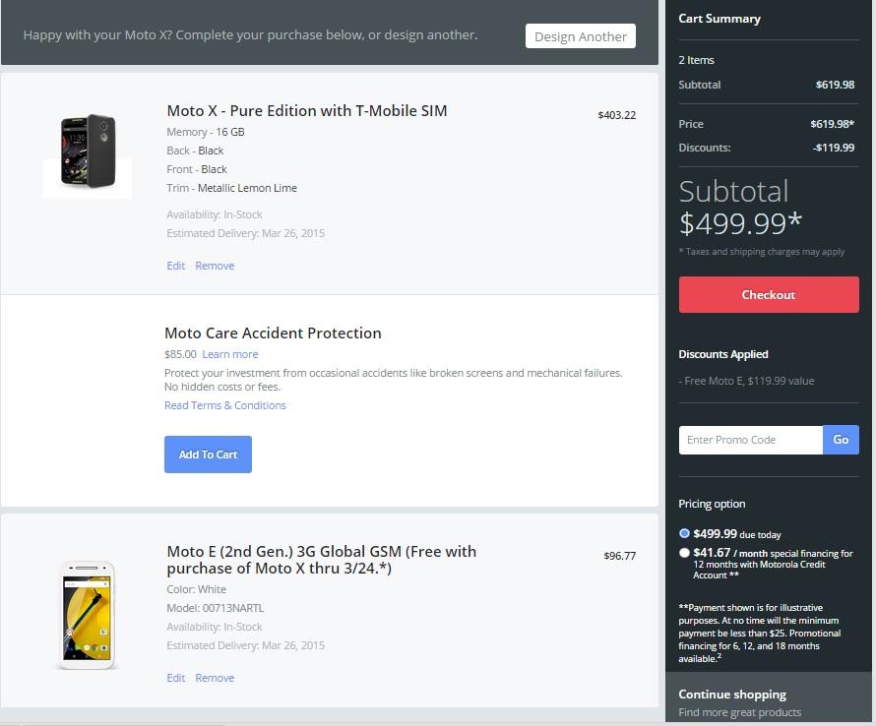876x726 pixels.
Task: Click the red Checkout button
Action: pos(768,295)
